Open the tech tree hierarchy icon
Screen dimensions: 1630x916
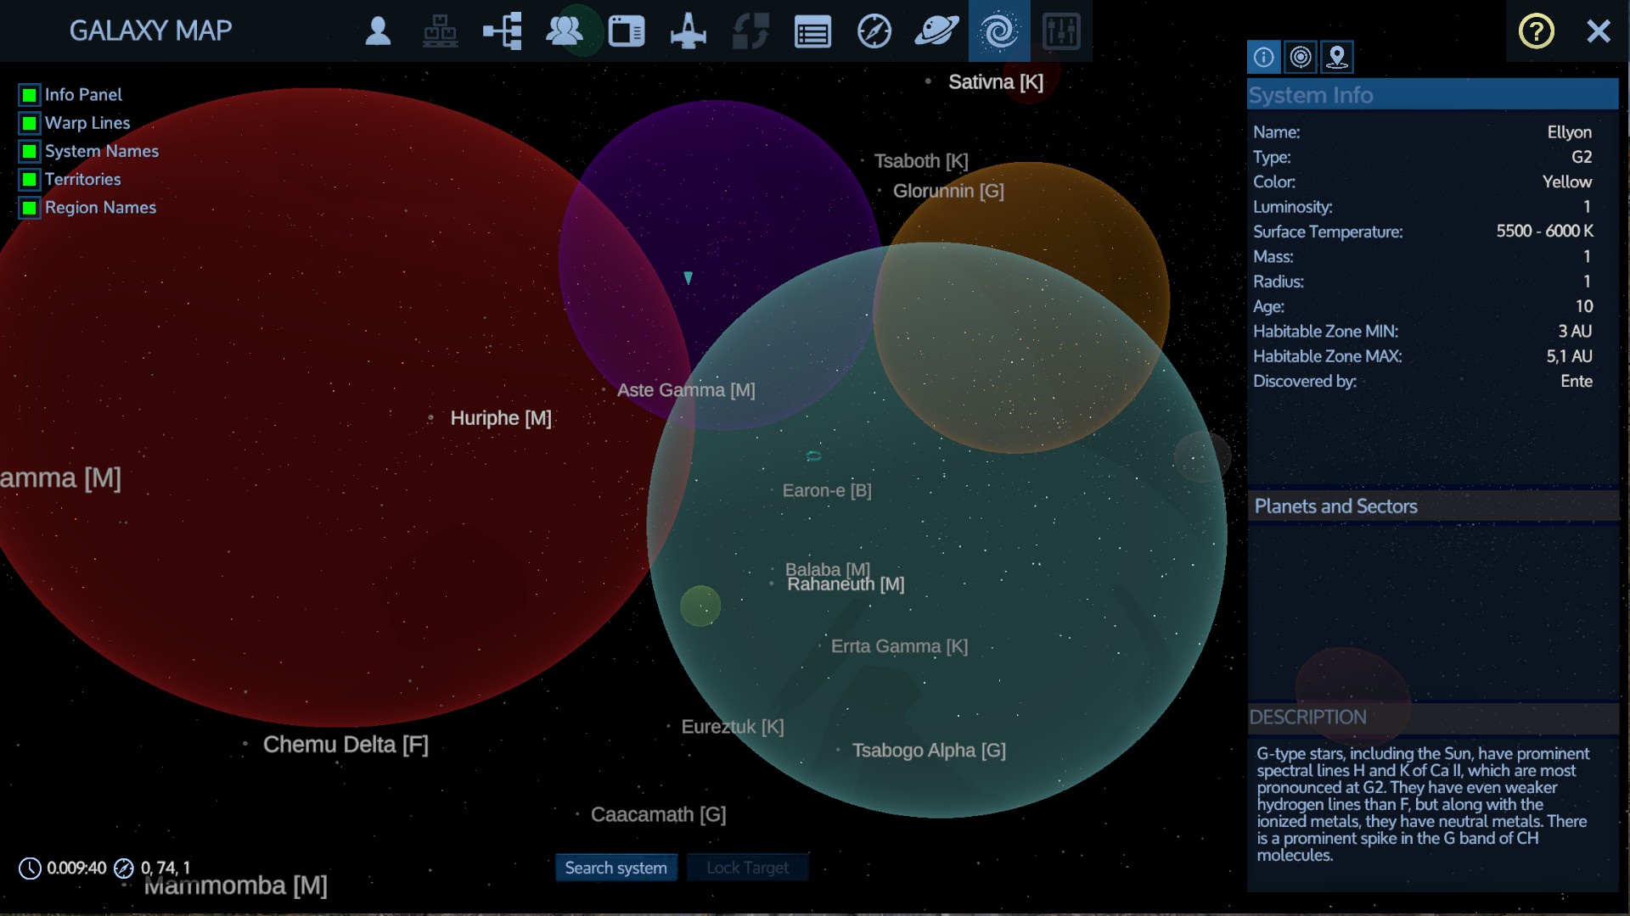503,31
